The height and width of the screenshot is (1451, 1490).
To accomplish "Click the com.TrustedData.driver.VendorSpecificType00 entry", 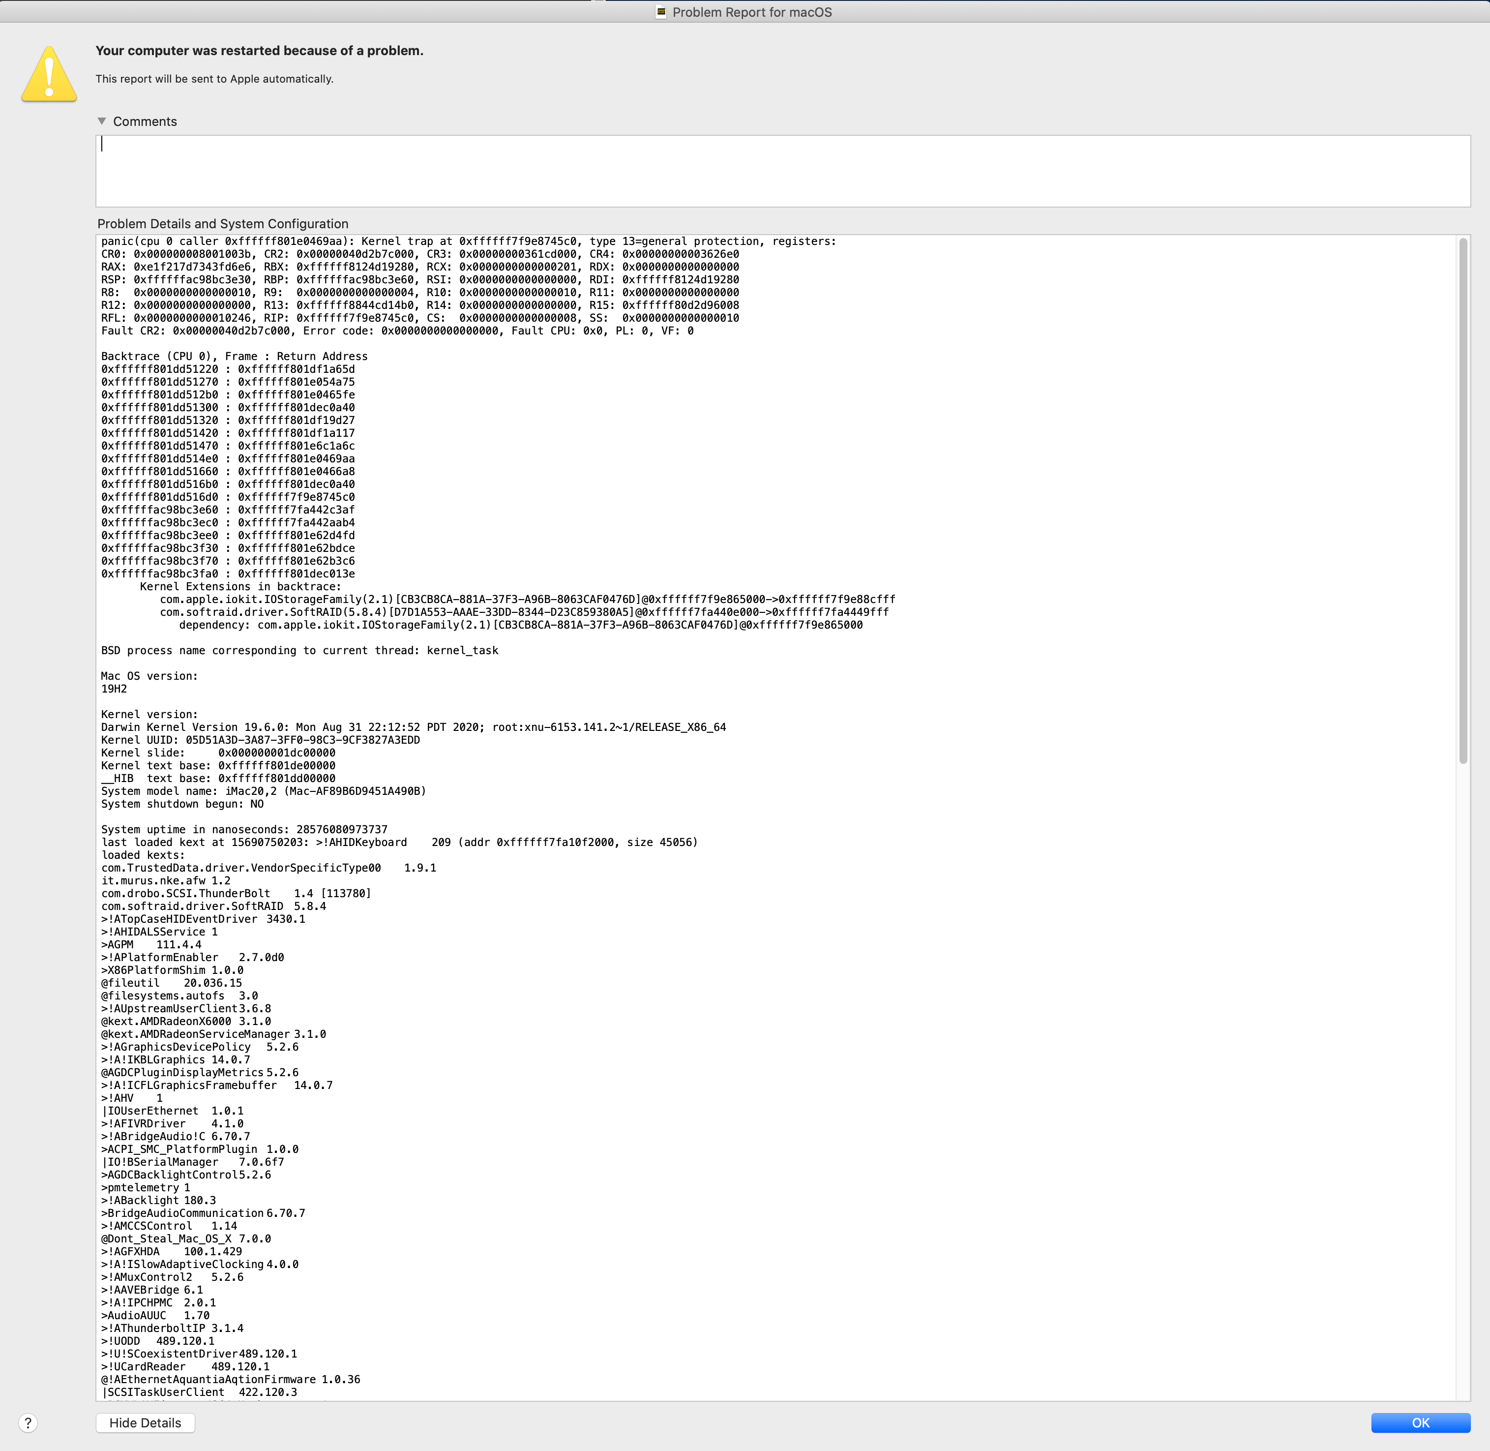I will [269, 868].
